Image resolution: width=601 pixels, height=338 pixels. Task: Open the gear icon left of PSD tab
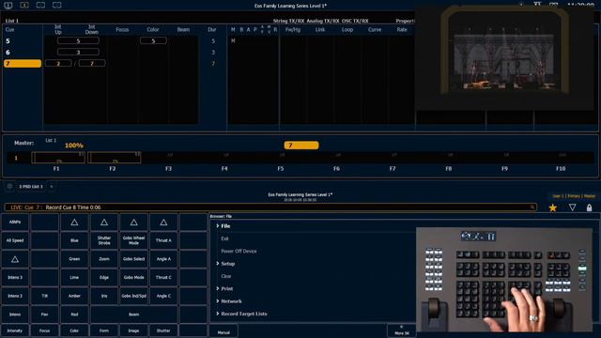(9, 186)
